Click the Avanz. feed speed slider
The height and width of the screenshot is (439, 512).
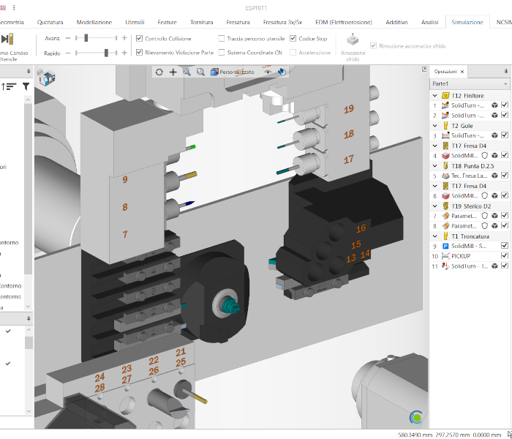coord(86,37)
